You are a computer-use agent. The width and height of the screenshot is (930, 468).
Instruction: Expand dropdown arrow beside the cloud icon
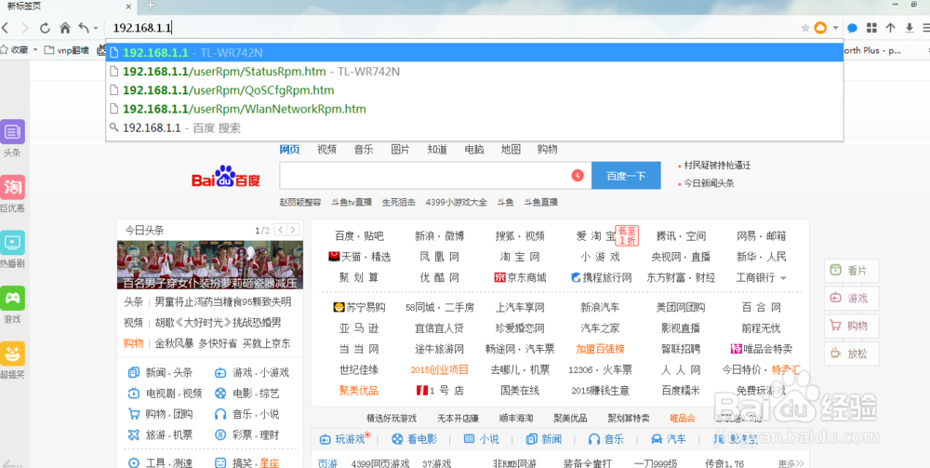click(x=835, y=28)
